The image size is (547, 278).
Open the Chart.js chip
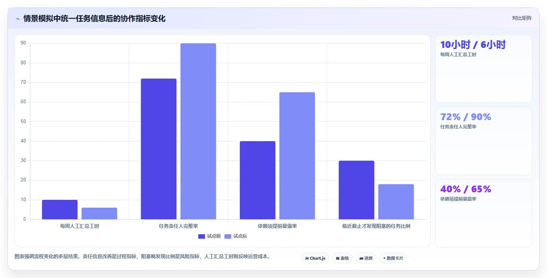[x=315, y=258]
